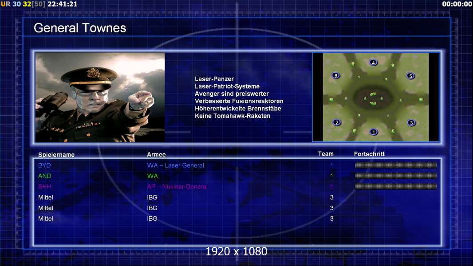Viewport: 473px width, 266px height.
Task: Click Laser-Patriot-Systeme ability text
Action: (227, 86)
